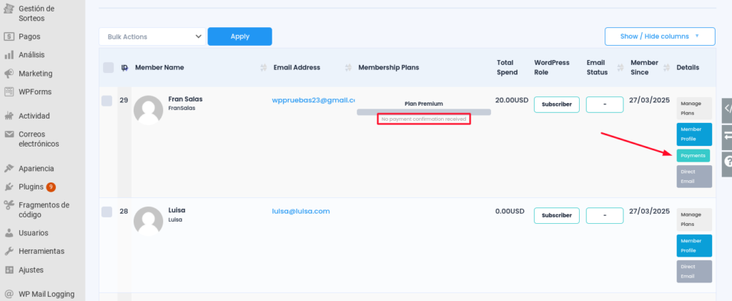
Task: Check the Luisa row checkbox
Action: pyautogui.click(x=107, y=212)
